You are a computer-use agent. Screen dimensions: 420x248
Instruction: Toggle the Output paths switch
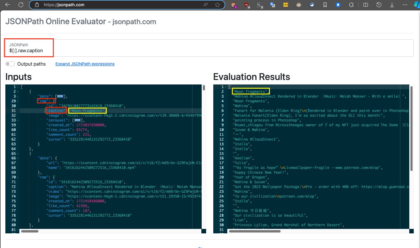point(10,64)
